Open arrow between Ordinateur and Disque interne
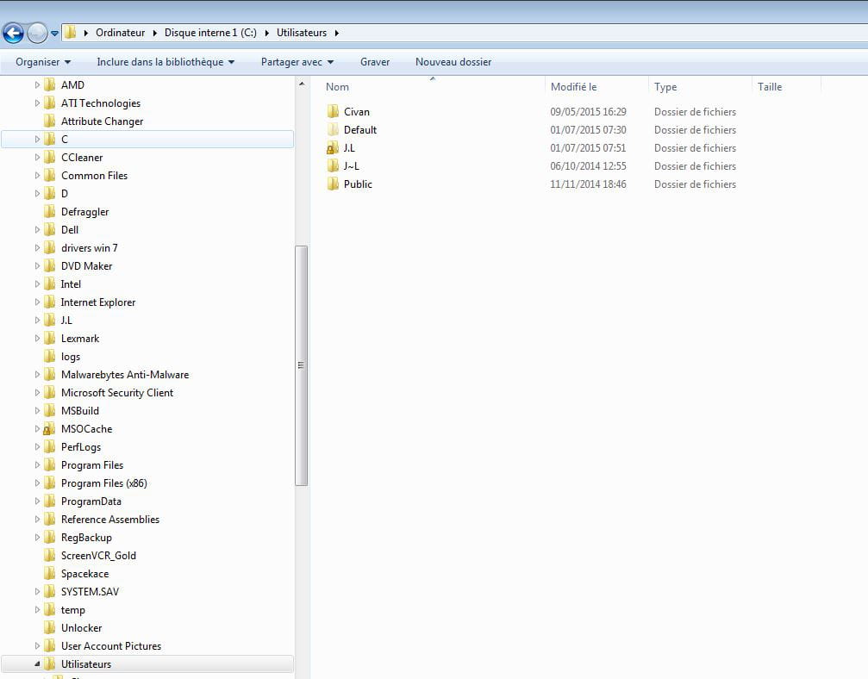Viewport: 868px width, 679px height. pyautogui.click(x=155, y=33)
